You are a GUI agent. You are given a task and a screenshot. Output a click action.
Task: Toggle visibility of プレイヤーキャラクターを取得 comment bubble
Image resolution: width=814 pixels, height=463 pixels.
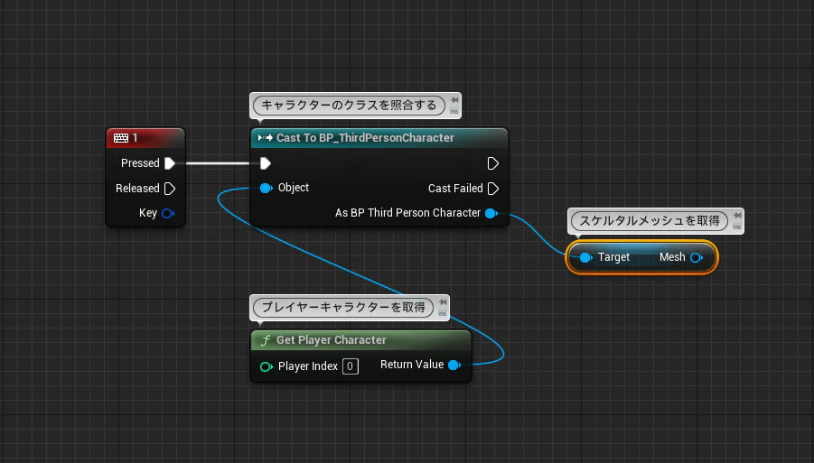point(443,313)
